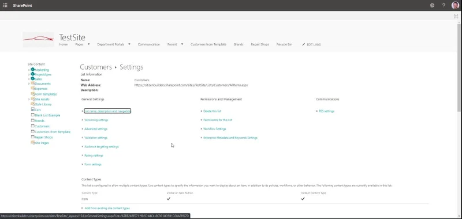Click the Blank List Example list icon
The width and height of the screenshot is (462, 219).
point(33,115)
